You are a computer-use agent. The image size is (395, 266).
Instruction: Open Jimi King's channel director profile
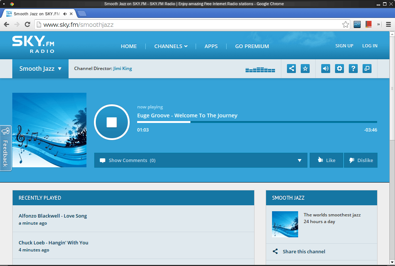coord(123,68)
